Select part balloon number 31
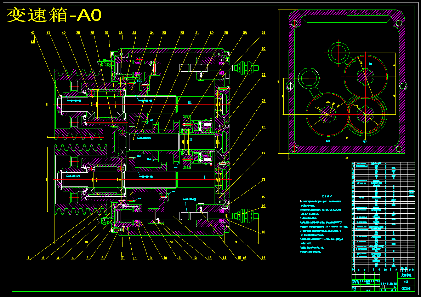Screen dimensions: 421x297 click(x=197, y=33)
